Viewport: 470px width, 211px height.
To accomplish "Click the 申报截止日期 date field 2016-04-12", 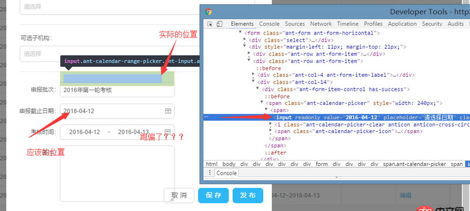I will (117, 111).
